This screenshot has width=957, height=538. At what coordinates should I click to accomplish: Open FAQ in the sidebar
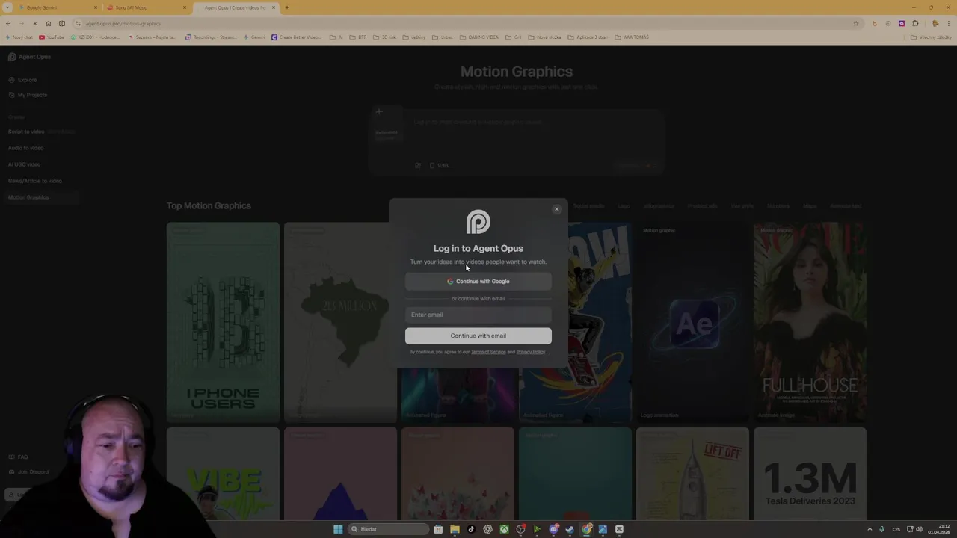click(x=19, y=457)
